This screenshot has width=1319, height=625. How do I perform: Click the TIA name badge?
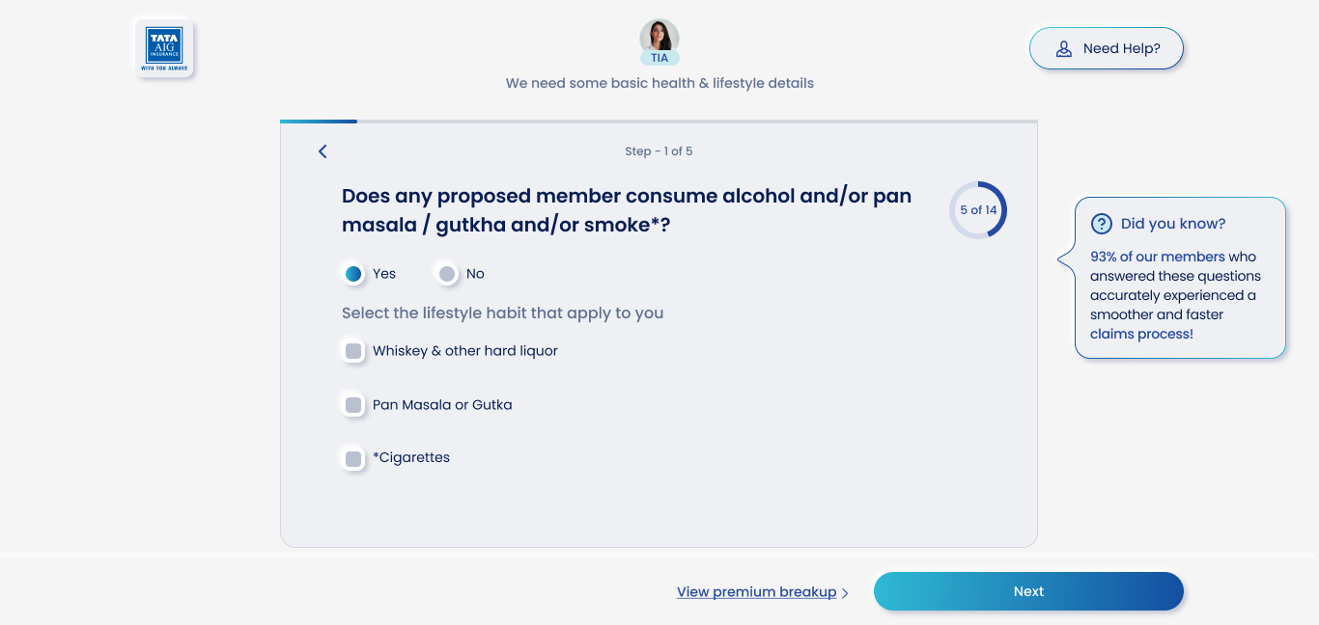pos(659,58)
